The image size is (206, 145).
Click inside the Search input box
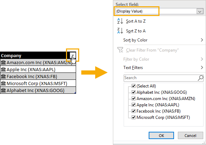click(x=161, y=78)
